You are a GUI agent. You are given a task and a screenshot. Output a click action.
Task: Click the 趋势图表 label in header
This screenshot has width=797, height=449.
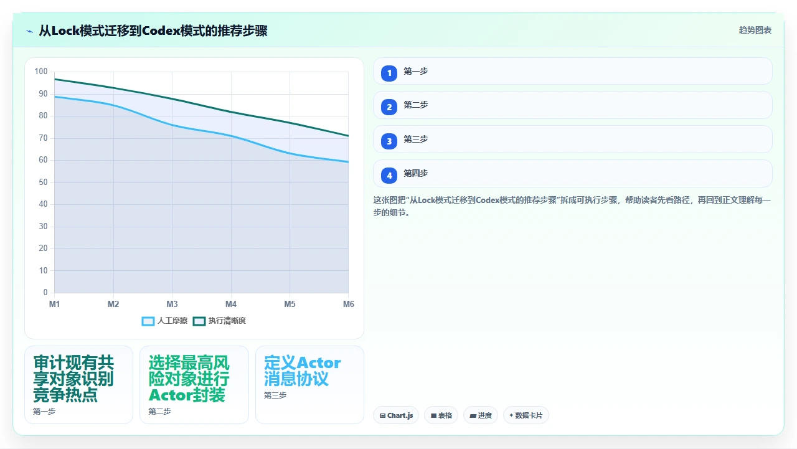click(755, 31)
